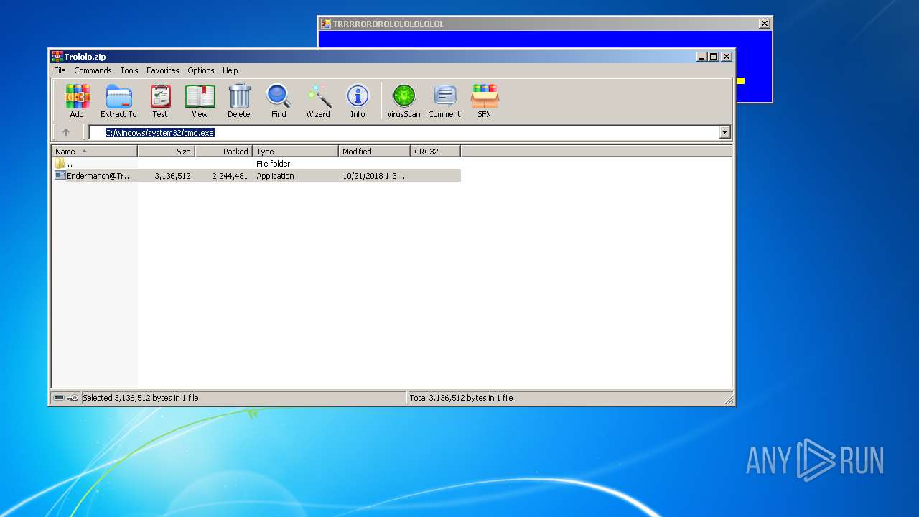
Task: Click the window resize grip corner
Action: pyautogui.click(x=729, y=399)
